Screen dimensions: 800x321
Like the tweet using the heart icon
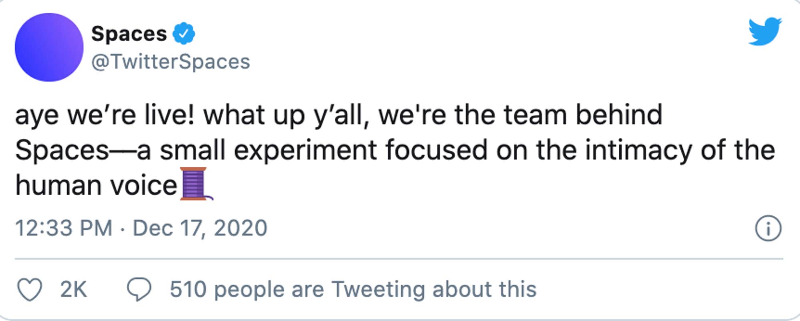pyautogui.click(x=30, y=289)
